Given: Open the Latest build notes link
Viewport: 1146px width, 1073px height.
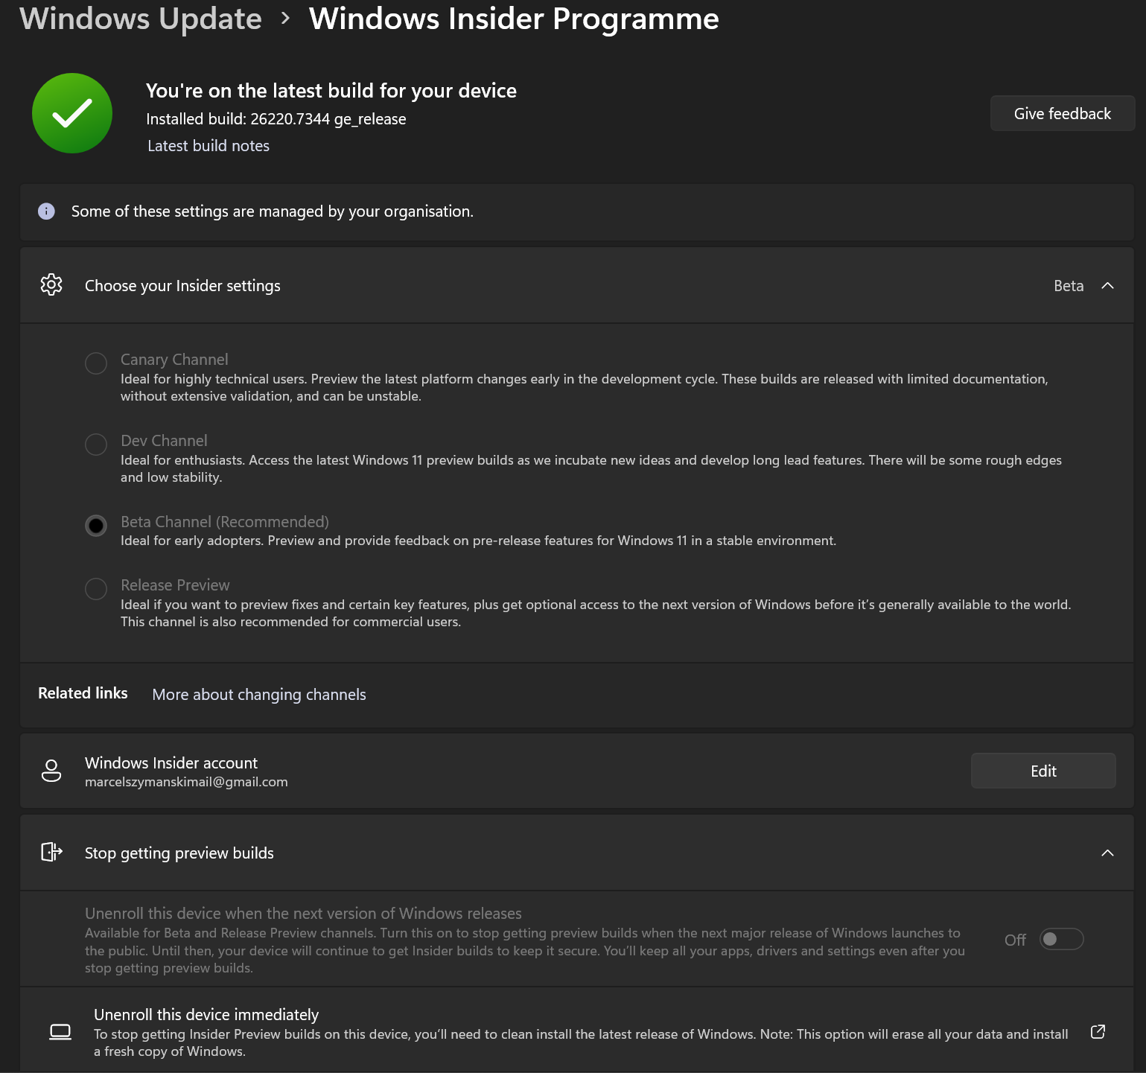Looking at the screenshot, I should coord(208,146).
